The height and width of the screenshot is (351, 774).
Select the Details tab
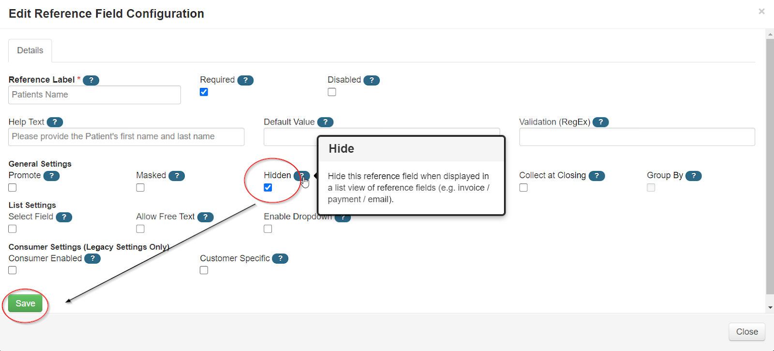point(30,51)
